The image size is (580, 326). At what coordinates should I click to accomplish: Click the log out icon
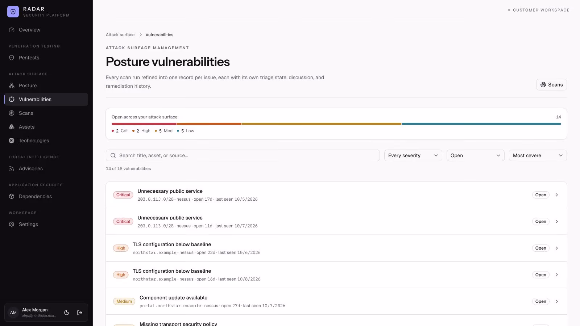tap(80, 313)
